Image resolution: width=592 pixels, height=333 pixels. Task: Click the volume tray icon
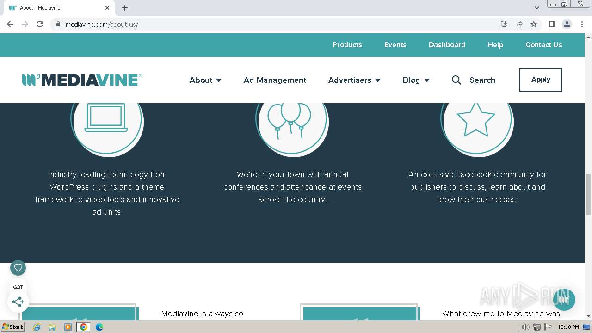point(526,327)
